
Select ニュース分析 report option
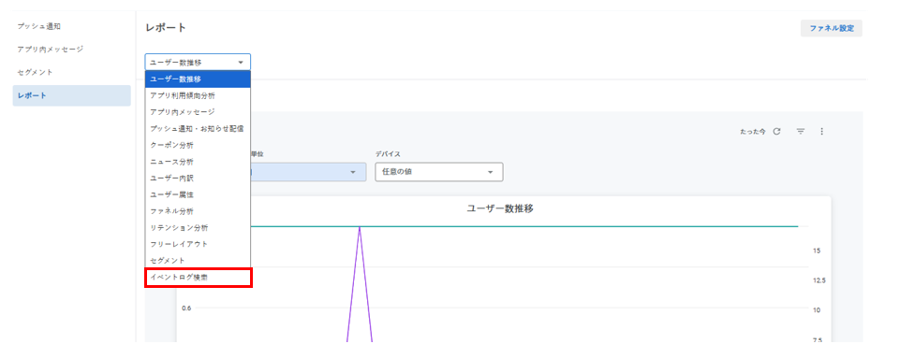click(198, 161)
